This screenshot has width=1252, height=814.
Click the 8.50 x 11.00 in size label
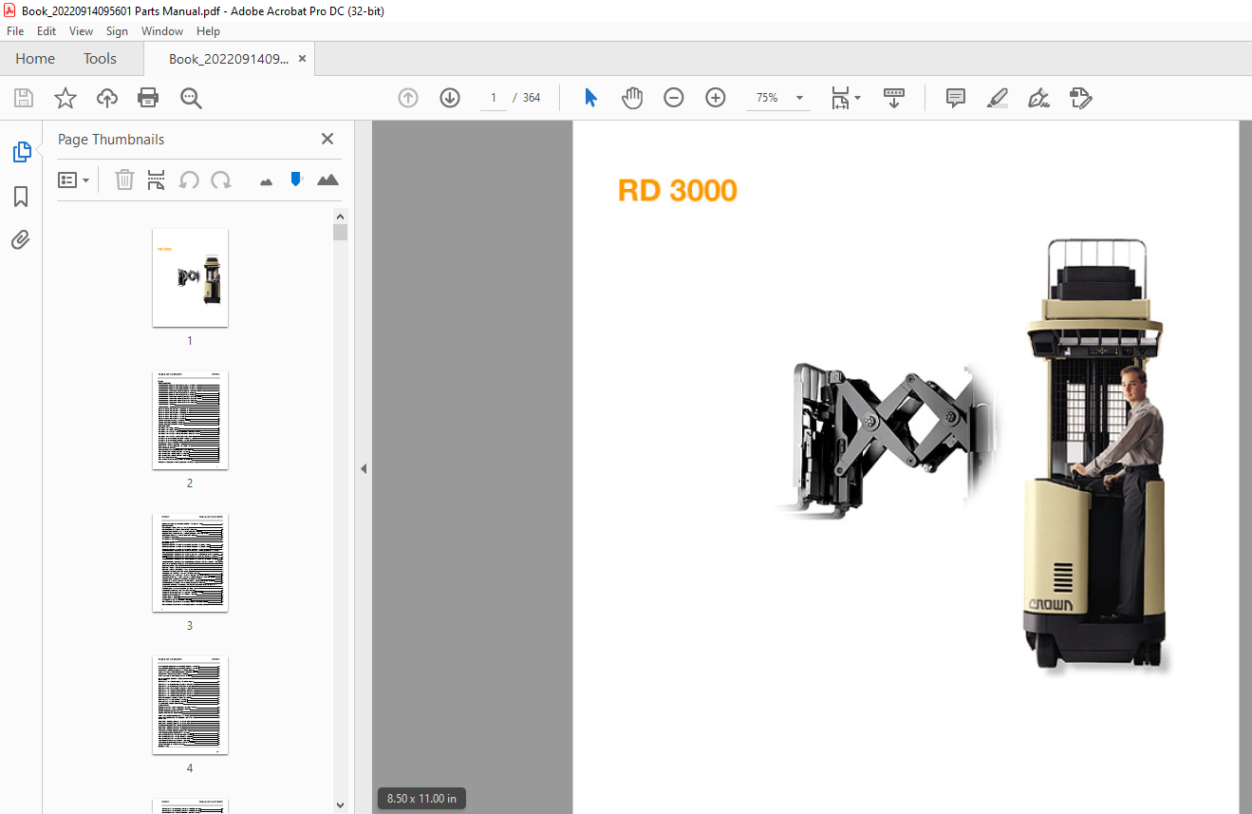click(x=421, y=799)
